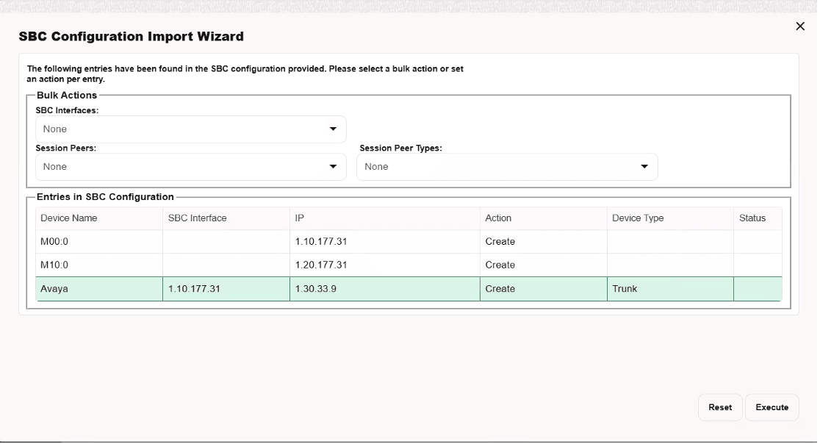Open the SBC Interfaces dropdown

tap(190, 129)
